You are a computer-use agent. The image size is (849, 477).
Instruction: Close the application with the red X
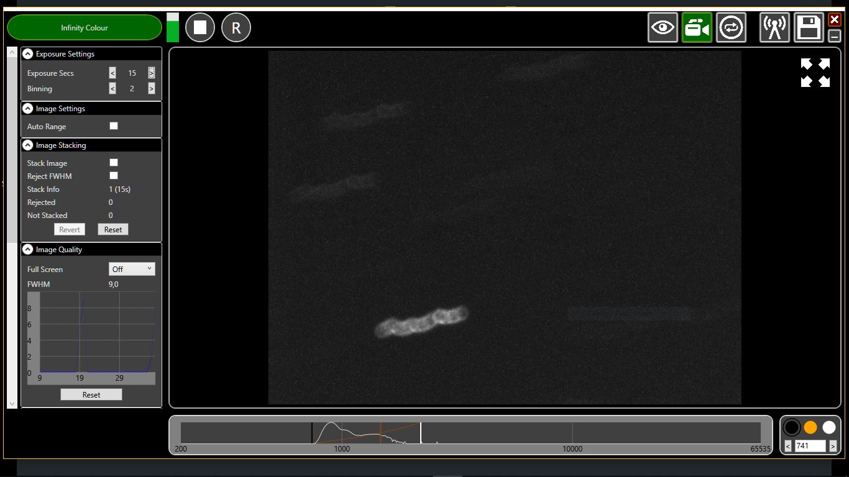click(x=835, y=20)
